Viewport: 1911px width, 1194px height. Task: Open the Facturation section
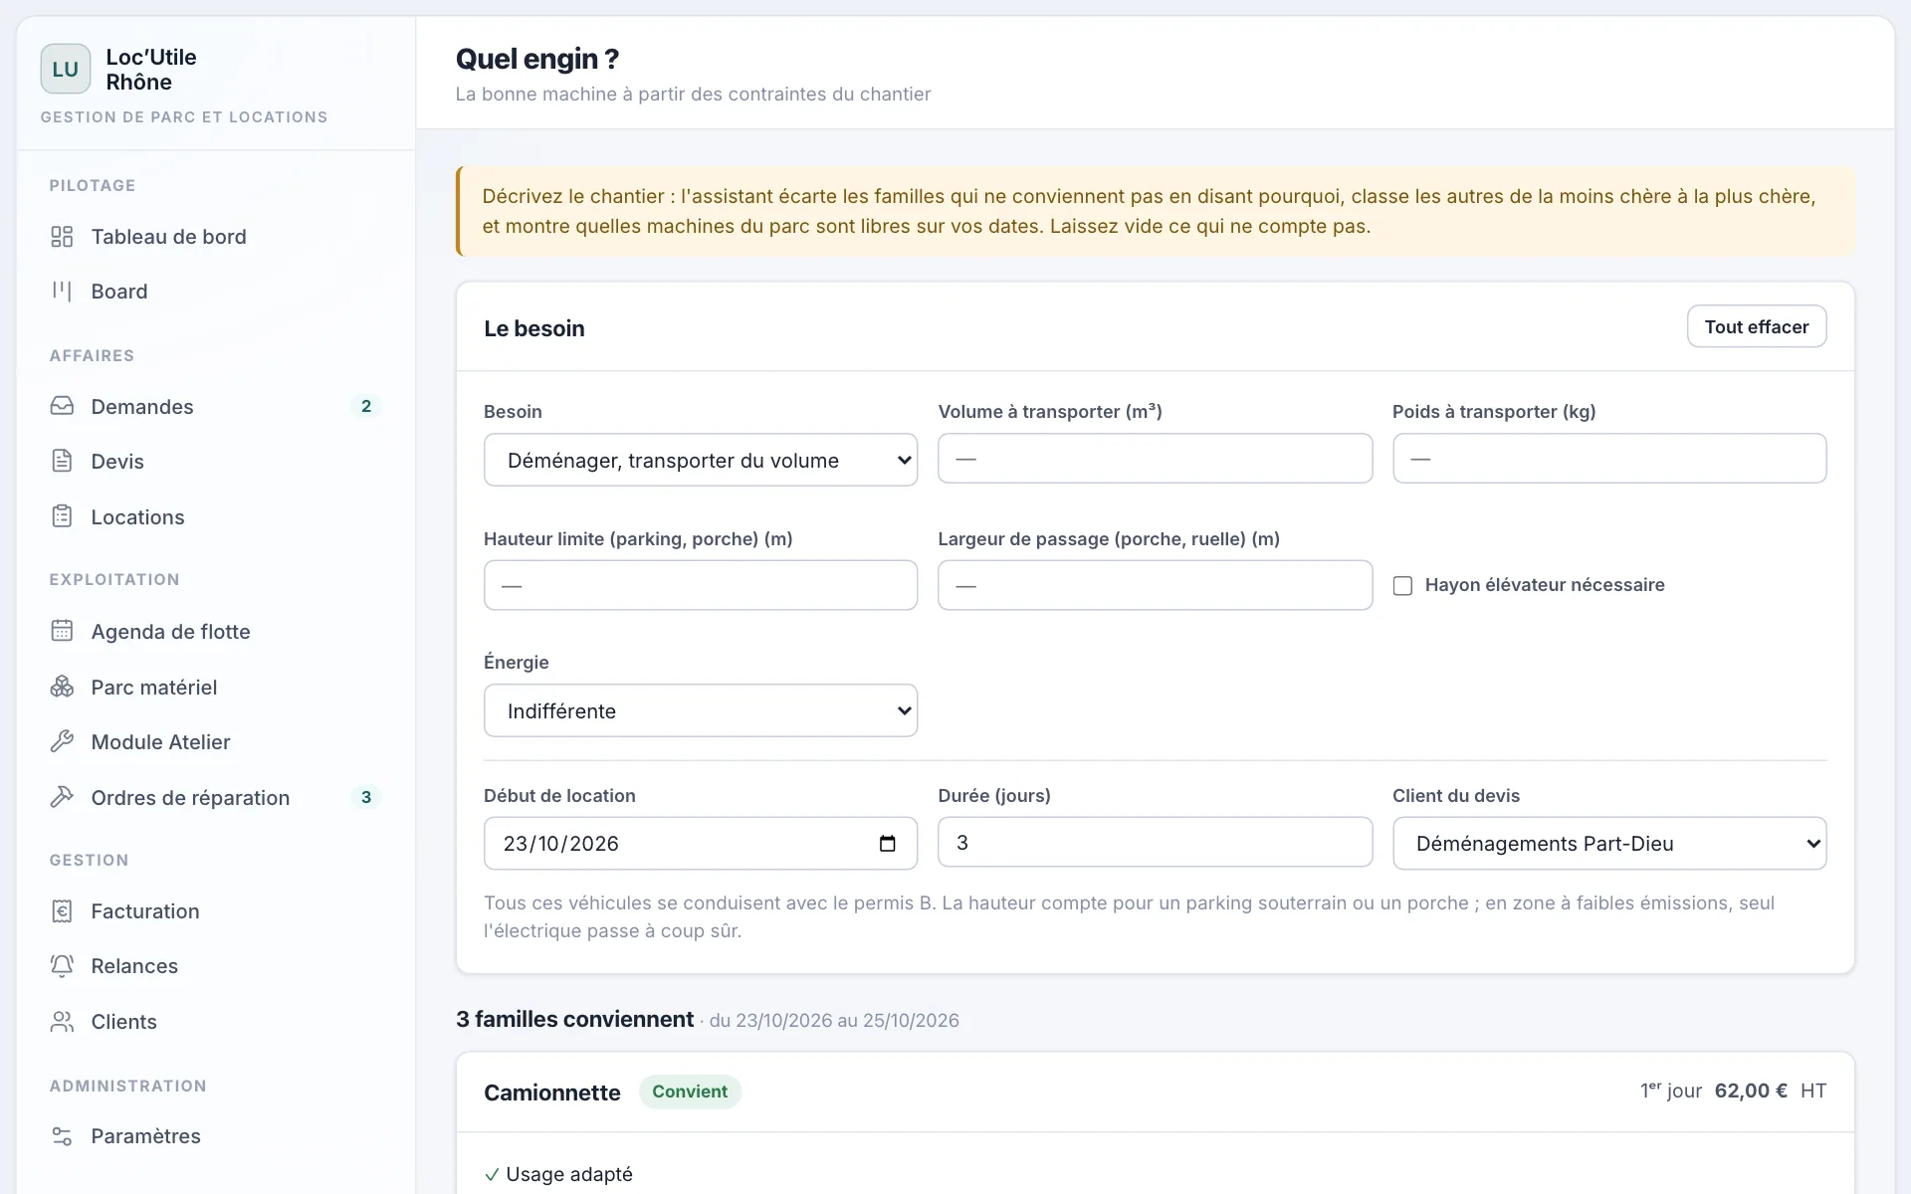pyautogui.click(x=216, y=910)
